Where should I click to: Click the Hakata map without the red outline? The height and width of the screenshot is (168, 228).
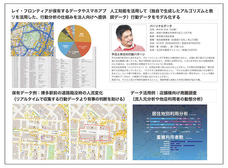41,132
